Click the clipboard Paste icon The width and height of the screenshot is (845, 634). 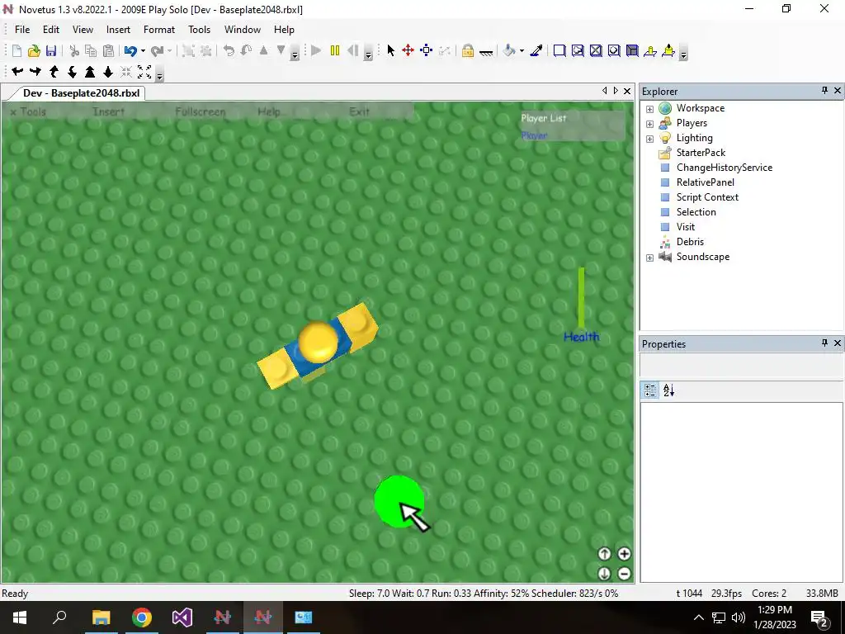tap(108, 50)
